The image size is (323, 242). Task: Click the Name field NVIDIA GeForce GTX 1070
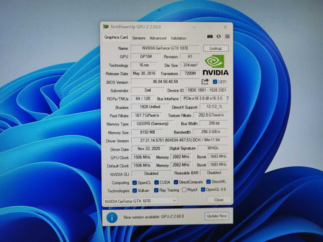[x=165, y=48]
